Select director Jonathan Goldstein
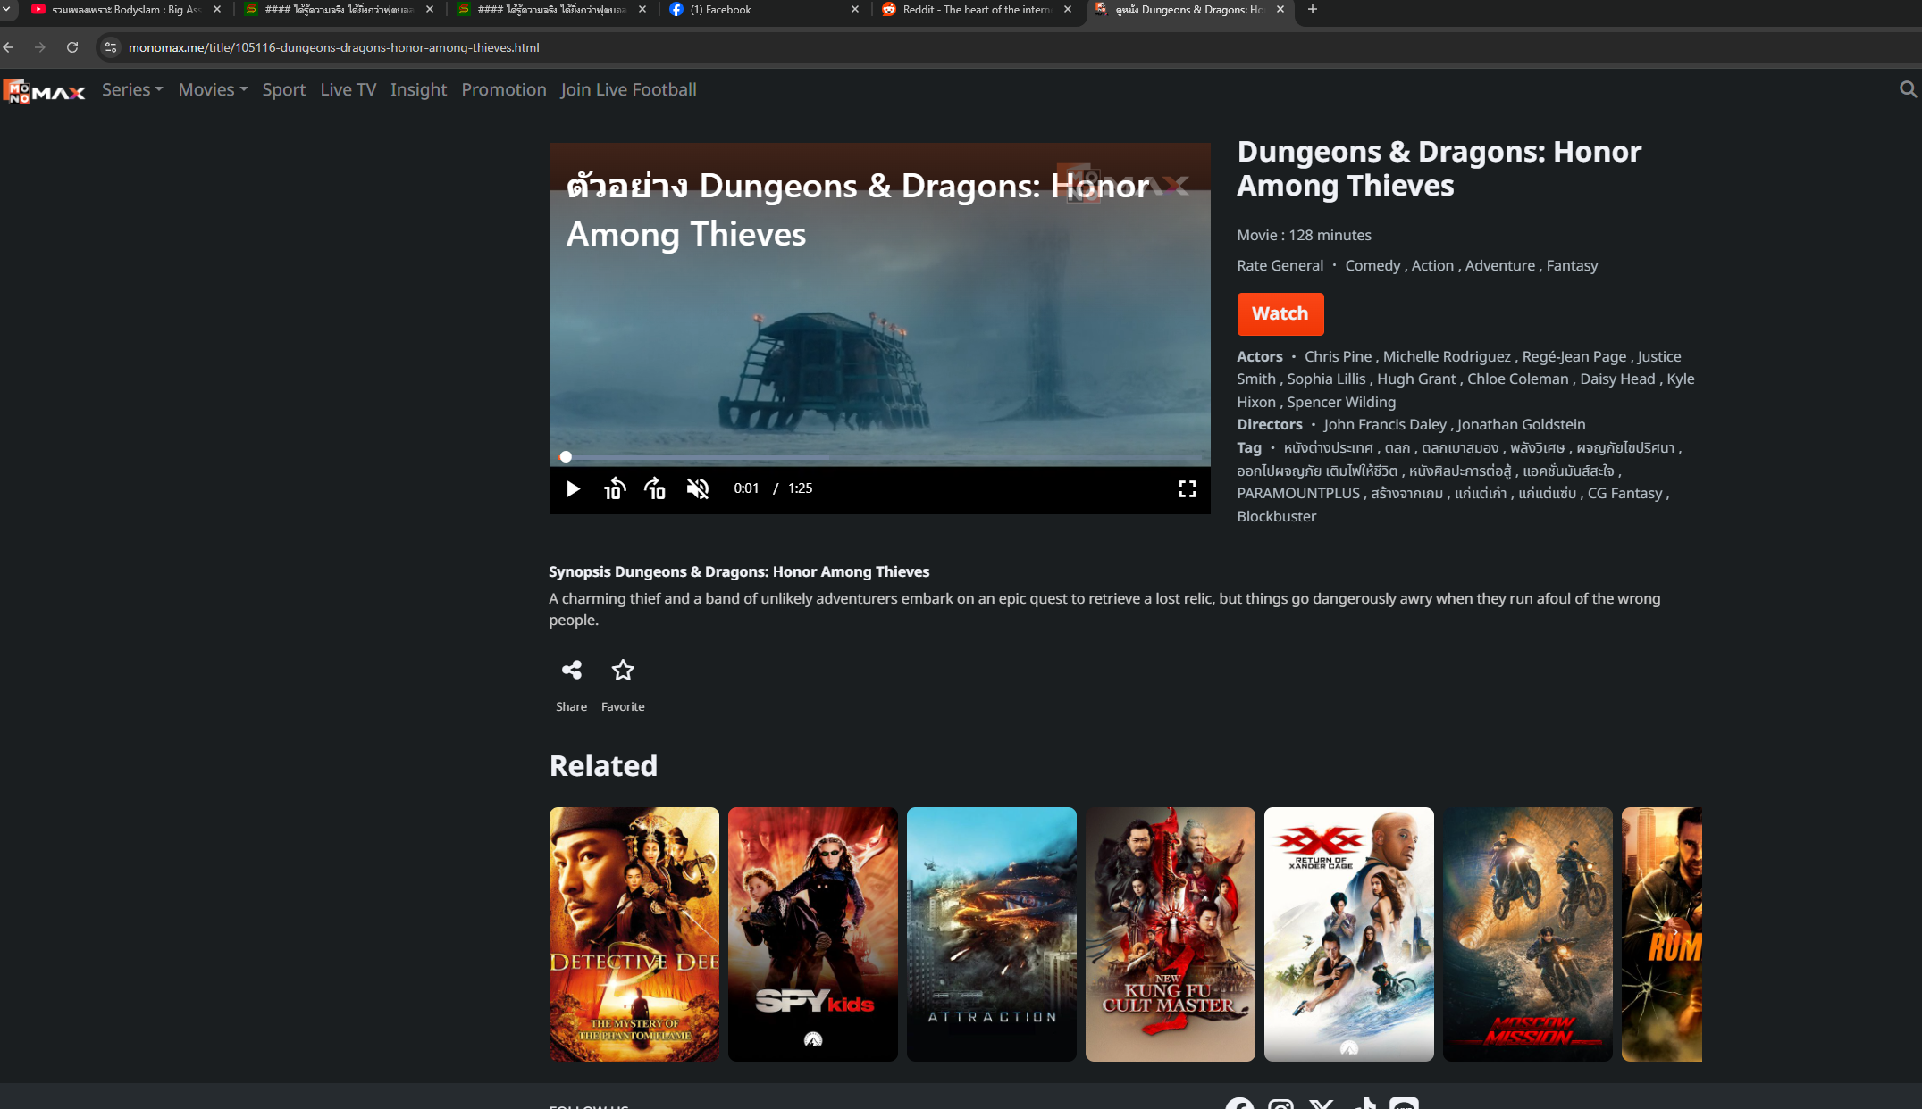Image resolution: width=1922 pixels, height=1109 pixels. 1522,424
